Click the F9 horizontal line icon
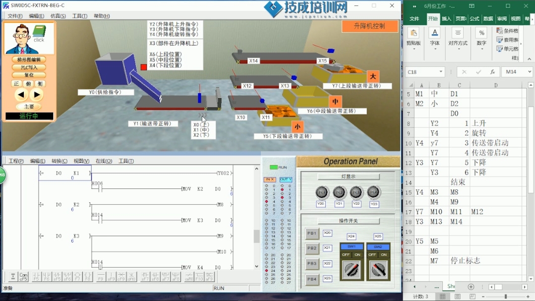This screenshot has height=301, width=535. (101, 277)
